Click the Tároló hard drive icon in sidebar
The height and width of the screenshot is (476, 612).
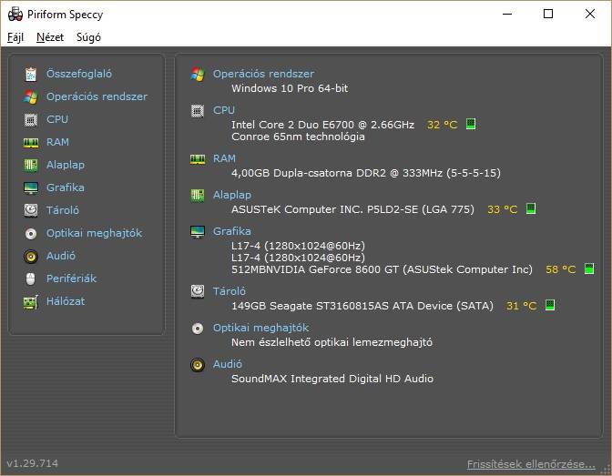[31, 210]
